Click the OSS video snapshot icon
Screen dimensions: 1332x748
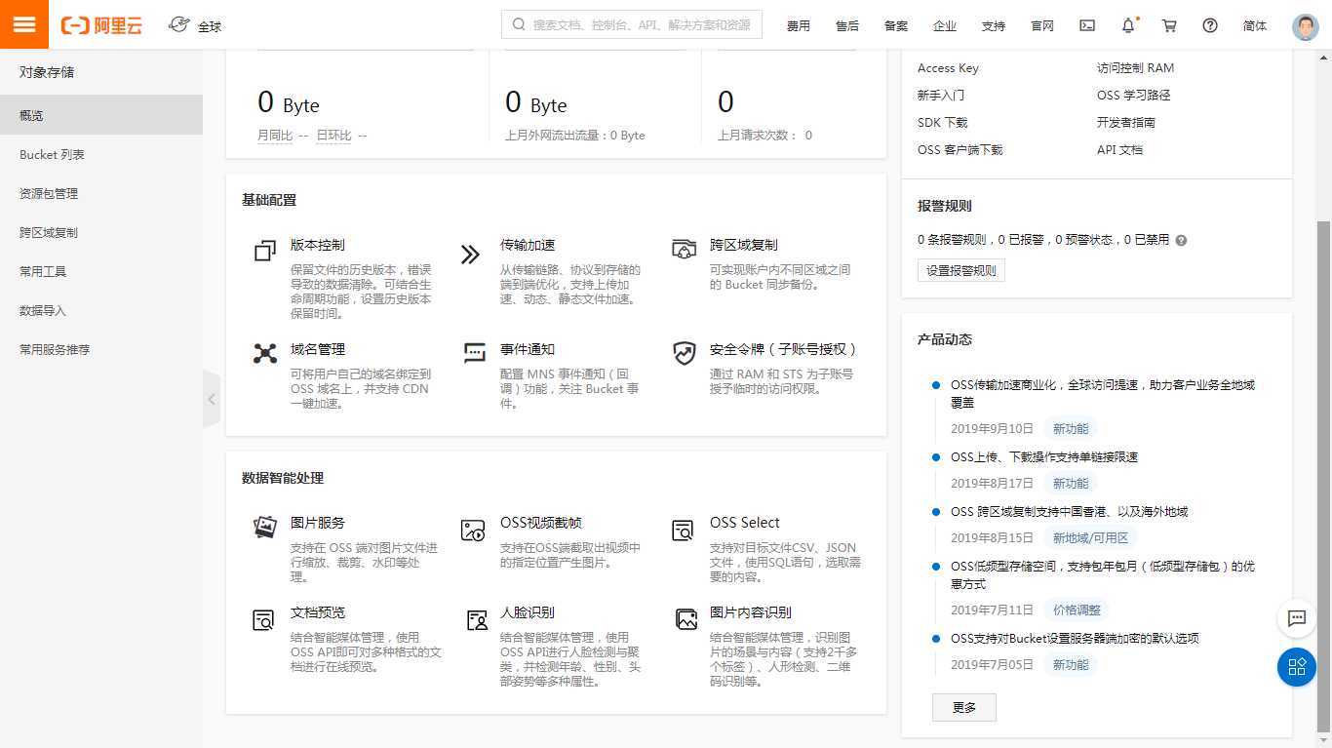(x=473, y=531)
